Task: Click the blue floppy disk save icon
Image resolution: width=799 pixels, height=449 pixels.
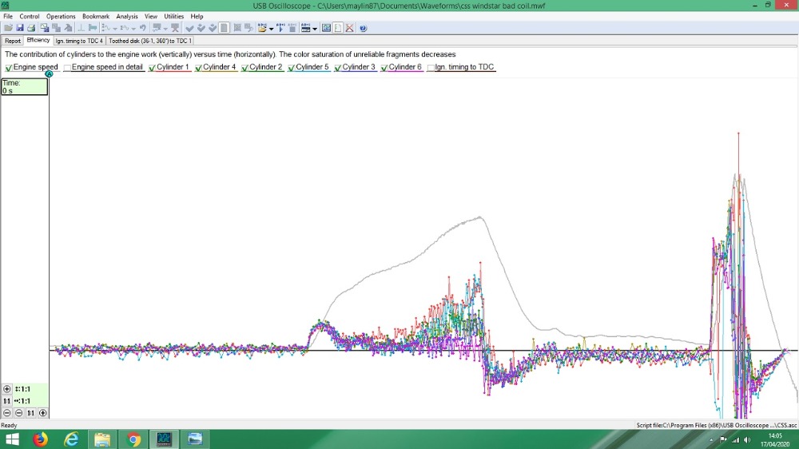Action: pyautogui.click(x=20, y=28)
